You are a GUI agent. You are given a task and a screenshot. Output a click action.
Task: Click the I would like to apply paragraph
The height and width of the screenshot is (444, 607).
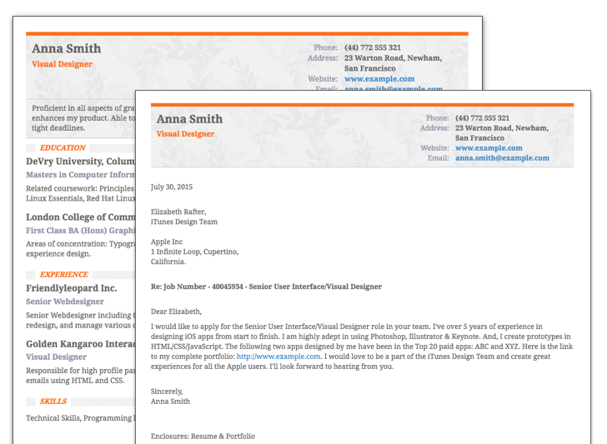[x=362, y=347]
